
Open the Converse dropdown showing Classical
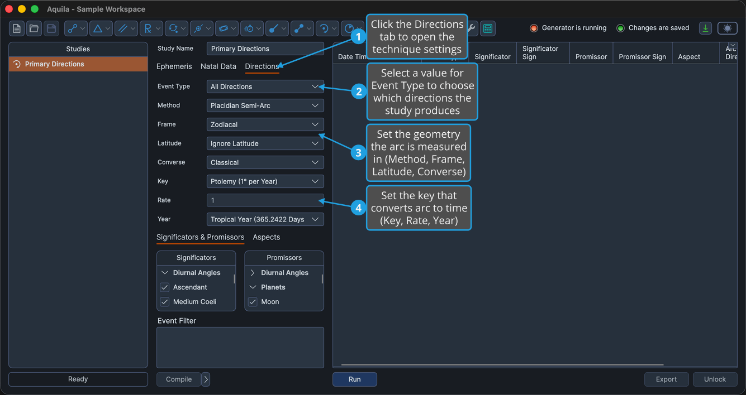(x=265, y=162)
